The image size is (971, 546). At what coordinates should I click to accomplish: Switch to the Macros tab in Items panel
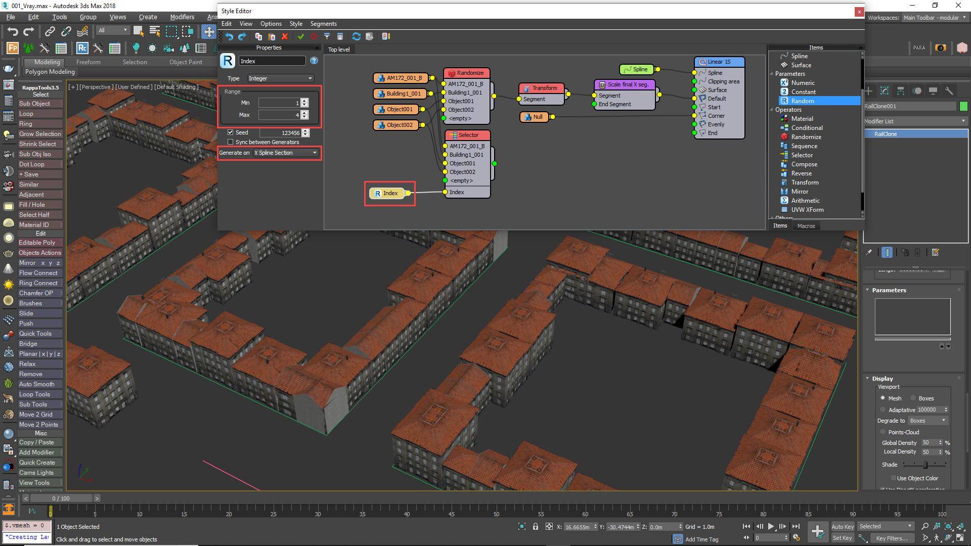[806, 226]
